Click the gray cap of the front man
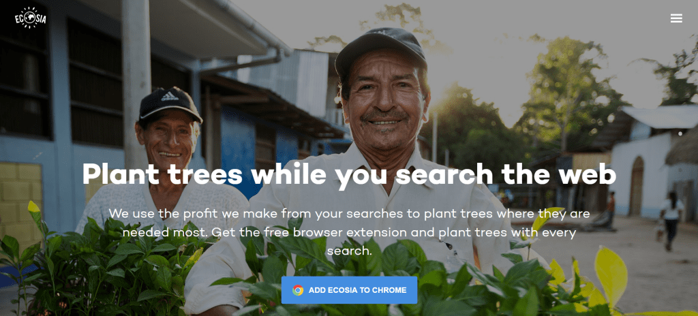The image size is (698, 316). pyautogui.click(x=380, y=49)
